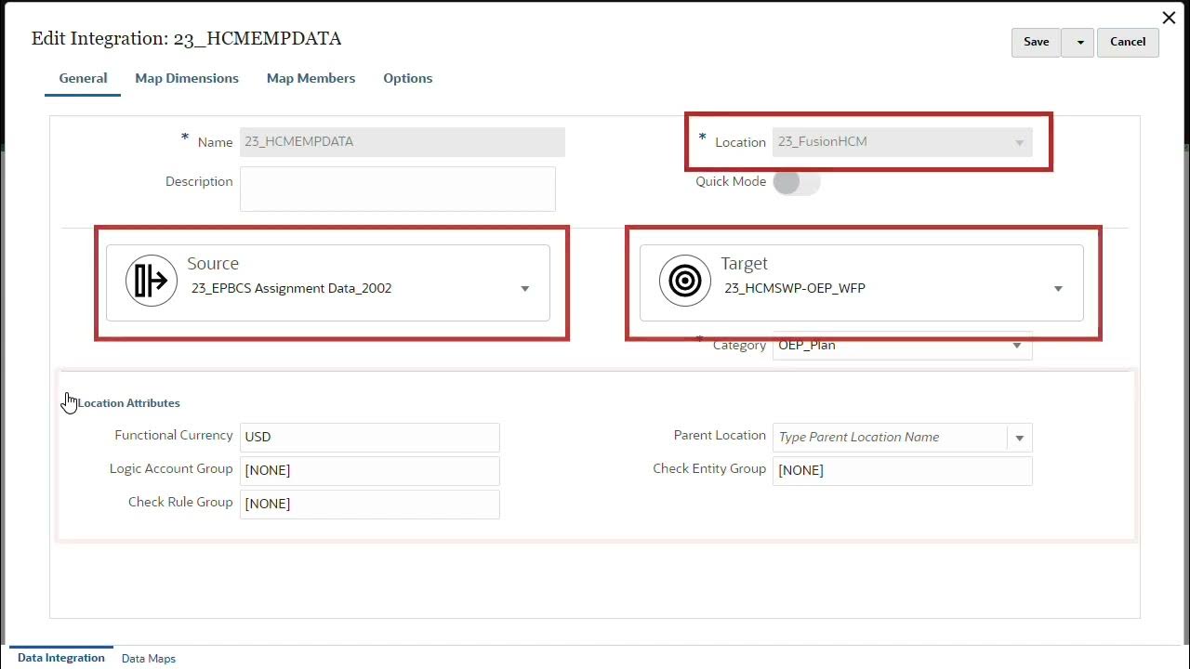
Task: Open the Options tab
Action: pos(407,78)
